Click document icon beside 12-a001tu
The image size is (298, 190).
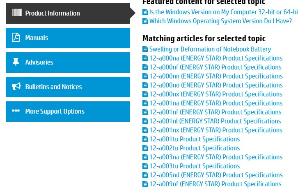[145, 139]
